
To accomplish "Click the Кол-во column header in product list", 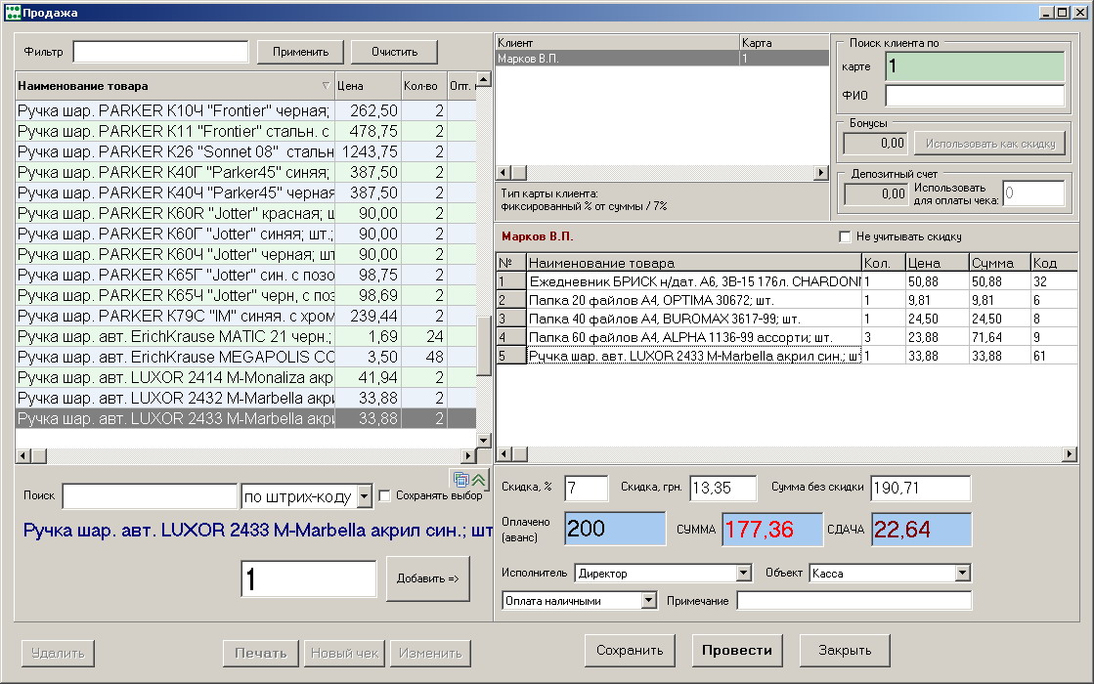I will (x=423, y=86).
